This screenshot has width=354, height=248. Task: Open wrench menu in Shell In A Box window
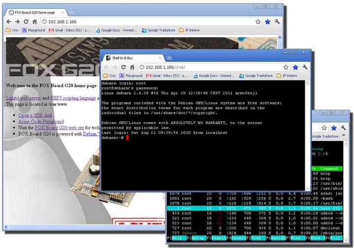pos(305,67)
